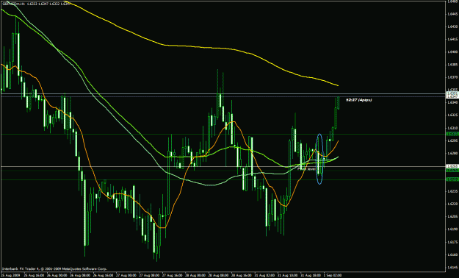Click the 31 Aug 02:00 time label
The height and width of the screenshot is (278, 459).
(264, 275)
